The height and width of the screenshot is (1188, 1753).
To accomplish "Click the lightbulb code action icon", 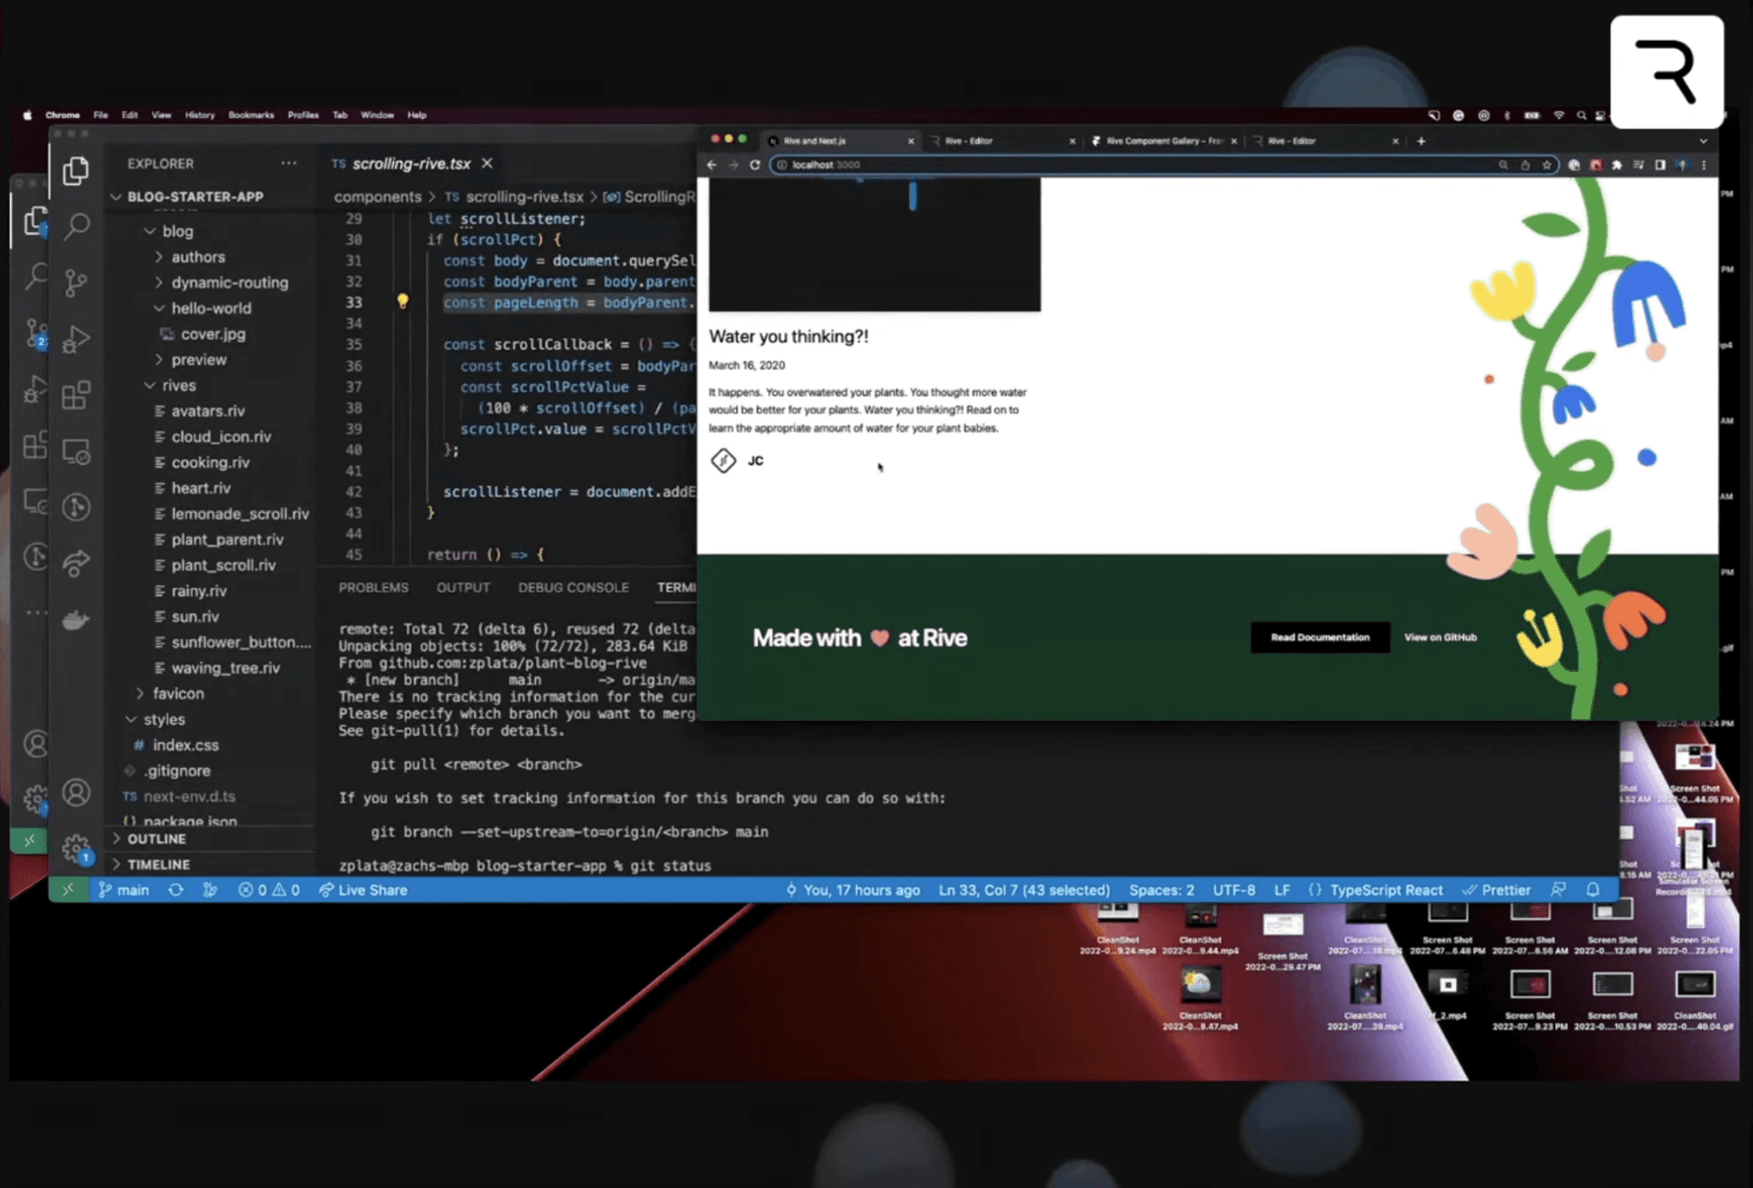I will (402, 301).
